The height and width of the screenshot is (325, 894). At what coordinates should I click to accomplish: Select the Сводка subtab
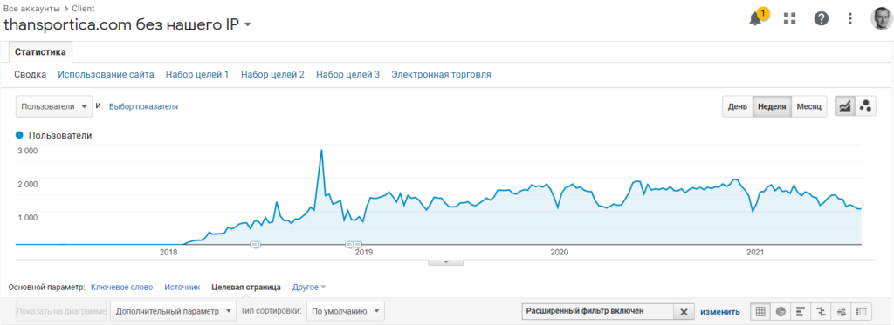tap(31, 75)
